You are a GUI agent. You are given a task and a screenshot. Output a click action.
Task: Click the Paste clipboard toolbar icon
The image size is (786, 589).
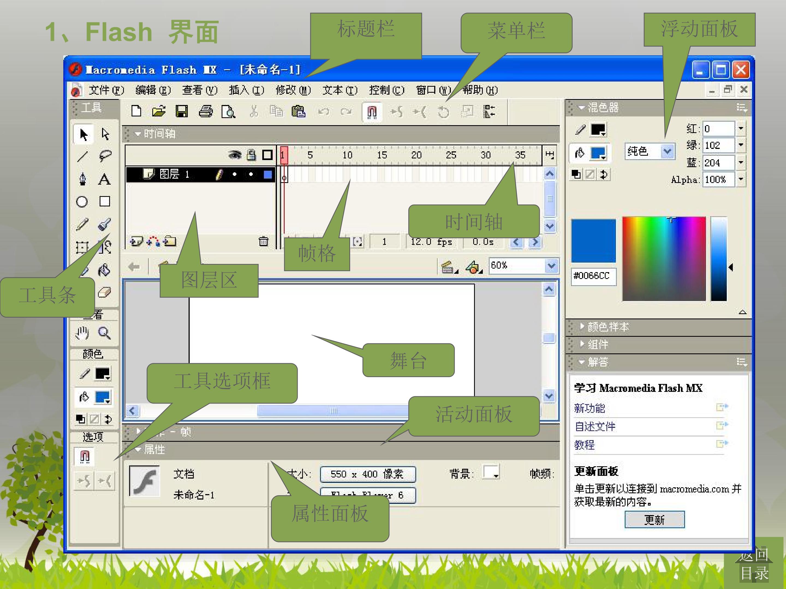(299, 112)
